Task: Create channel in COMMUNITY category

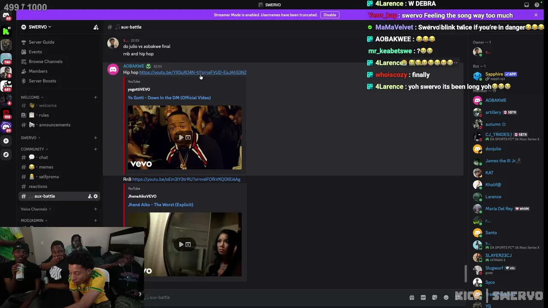Action: point(95,149)
